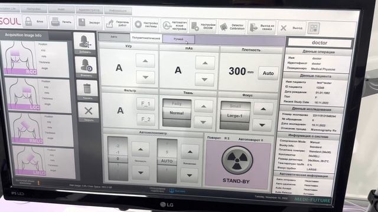This screenshot has height=212, width=378.
Task: Move AUTO position selector down
Action: [x=190, y=175]
